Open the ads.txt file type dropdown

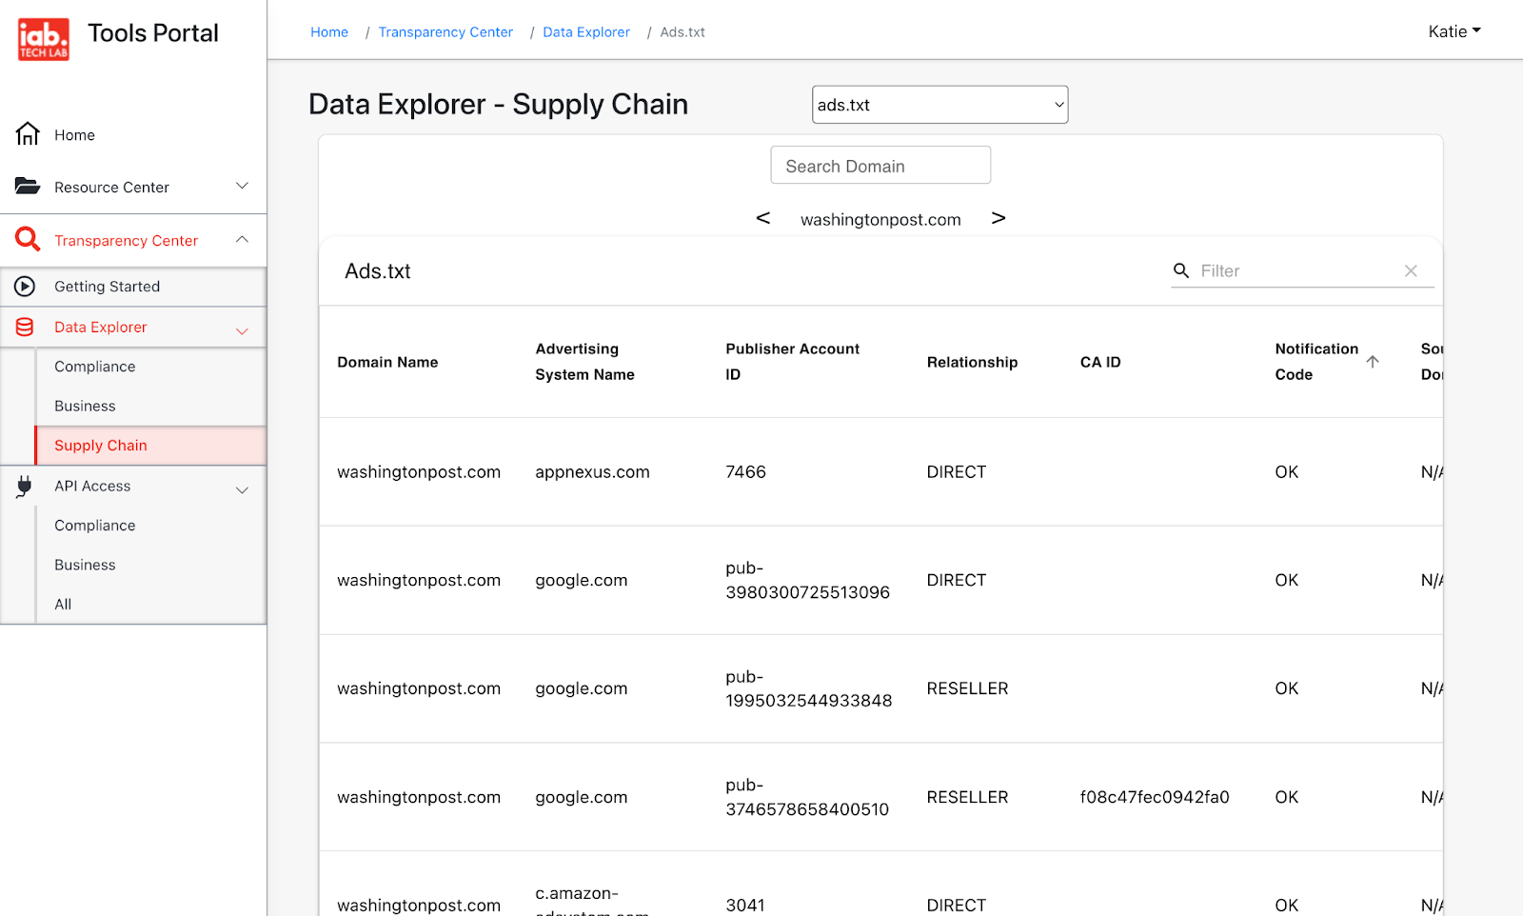point(940,105)
